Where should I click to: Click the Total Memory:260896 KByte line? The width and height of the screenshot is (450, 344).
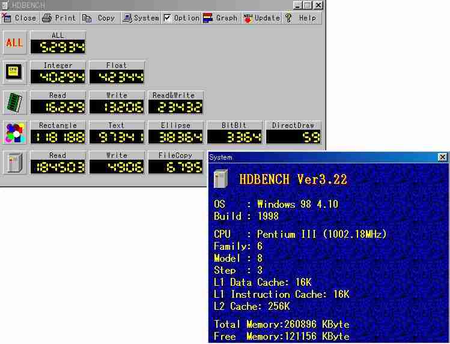click(282, 325)
